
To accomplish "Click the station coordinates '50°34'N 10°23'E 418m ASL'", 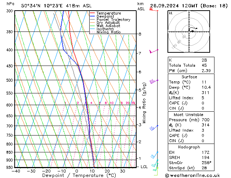I will tap(56, 6).
